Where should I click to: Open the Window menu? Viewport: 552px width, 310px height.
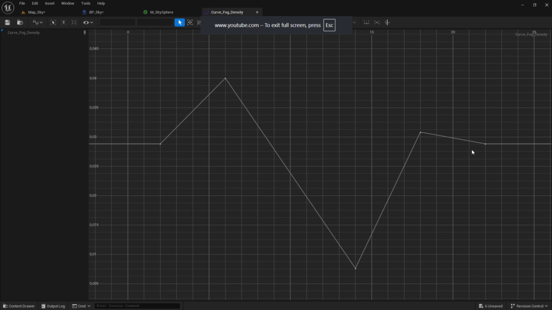click(67, 4)
